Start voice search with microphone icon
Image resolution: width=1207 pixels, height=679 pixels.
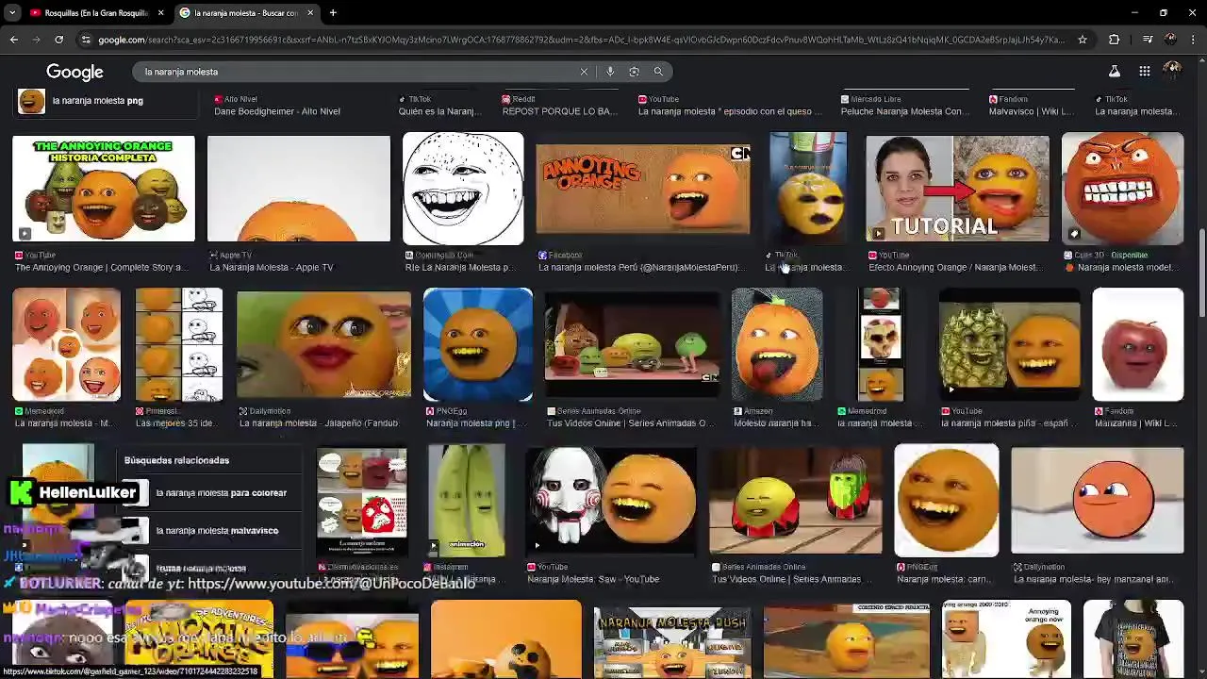(610, 72)
